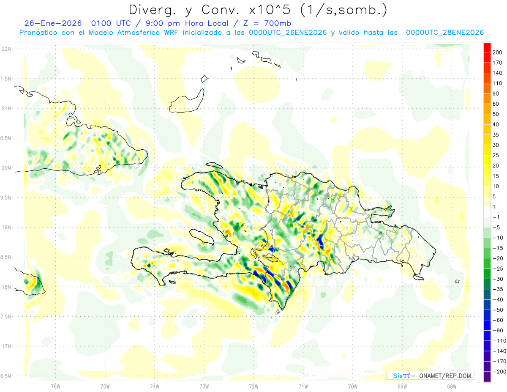Select the 71W longitude label
507x392 pixels.
click(303, 386)
